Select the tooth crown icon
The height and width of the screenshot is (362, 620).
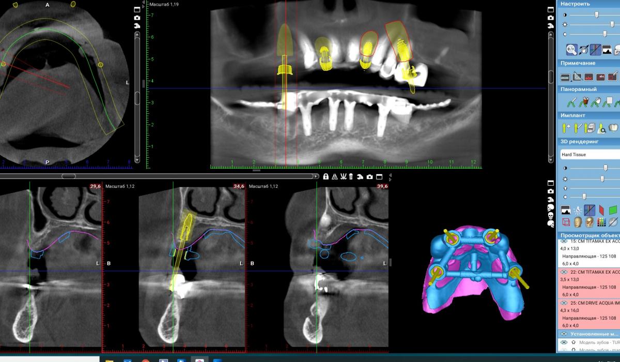click(x=614, y=128)
